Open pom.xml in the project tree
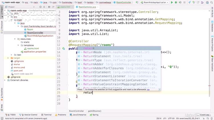 click(x=18, y=71)
